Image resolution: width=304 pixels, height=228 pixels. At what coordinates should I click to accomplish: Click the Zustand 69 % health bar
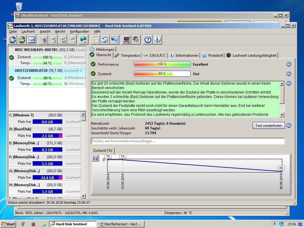(x=162, y=74)
